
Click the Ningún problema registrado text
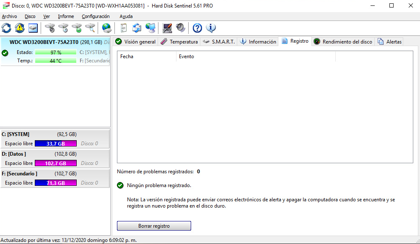coord(159,185)
